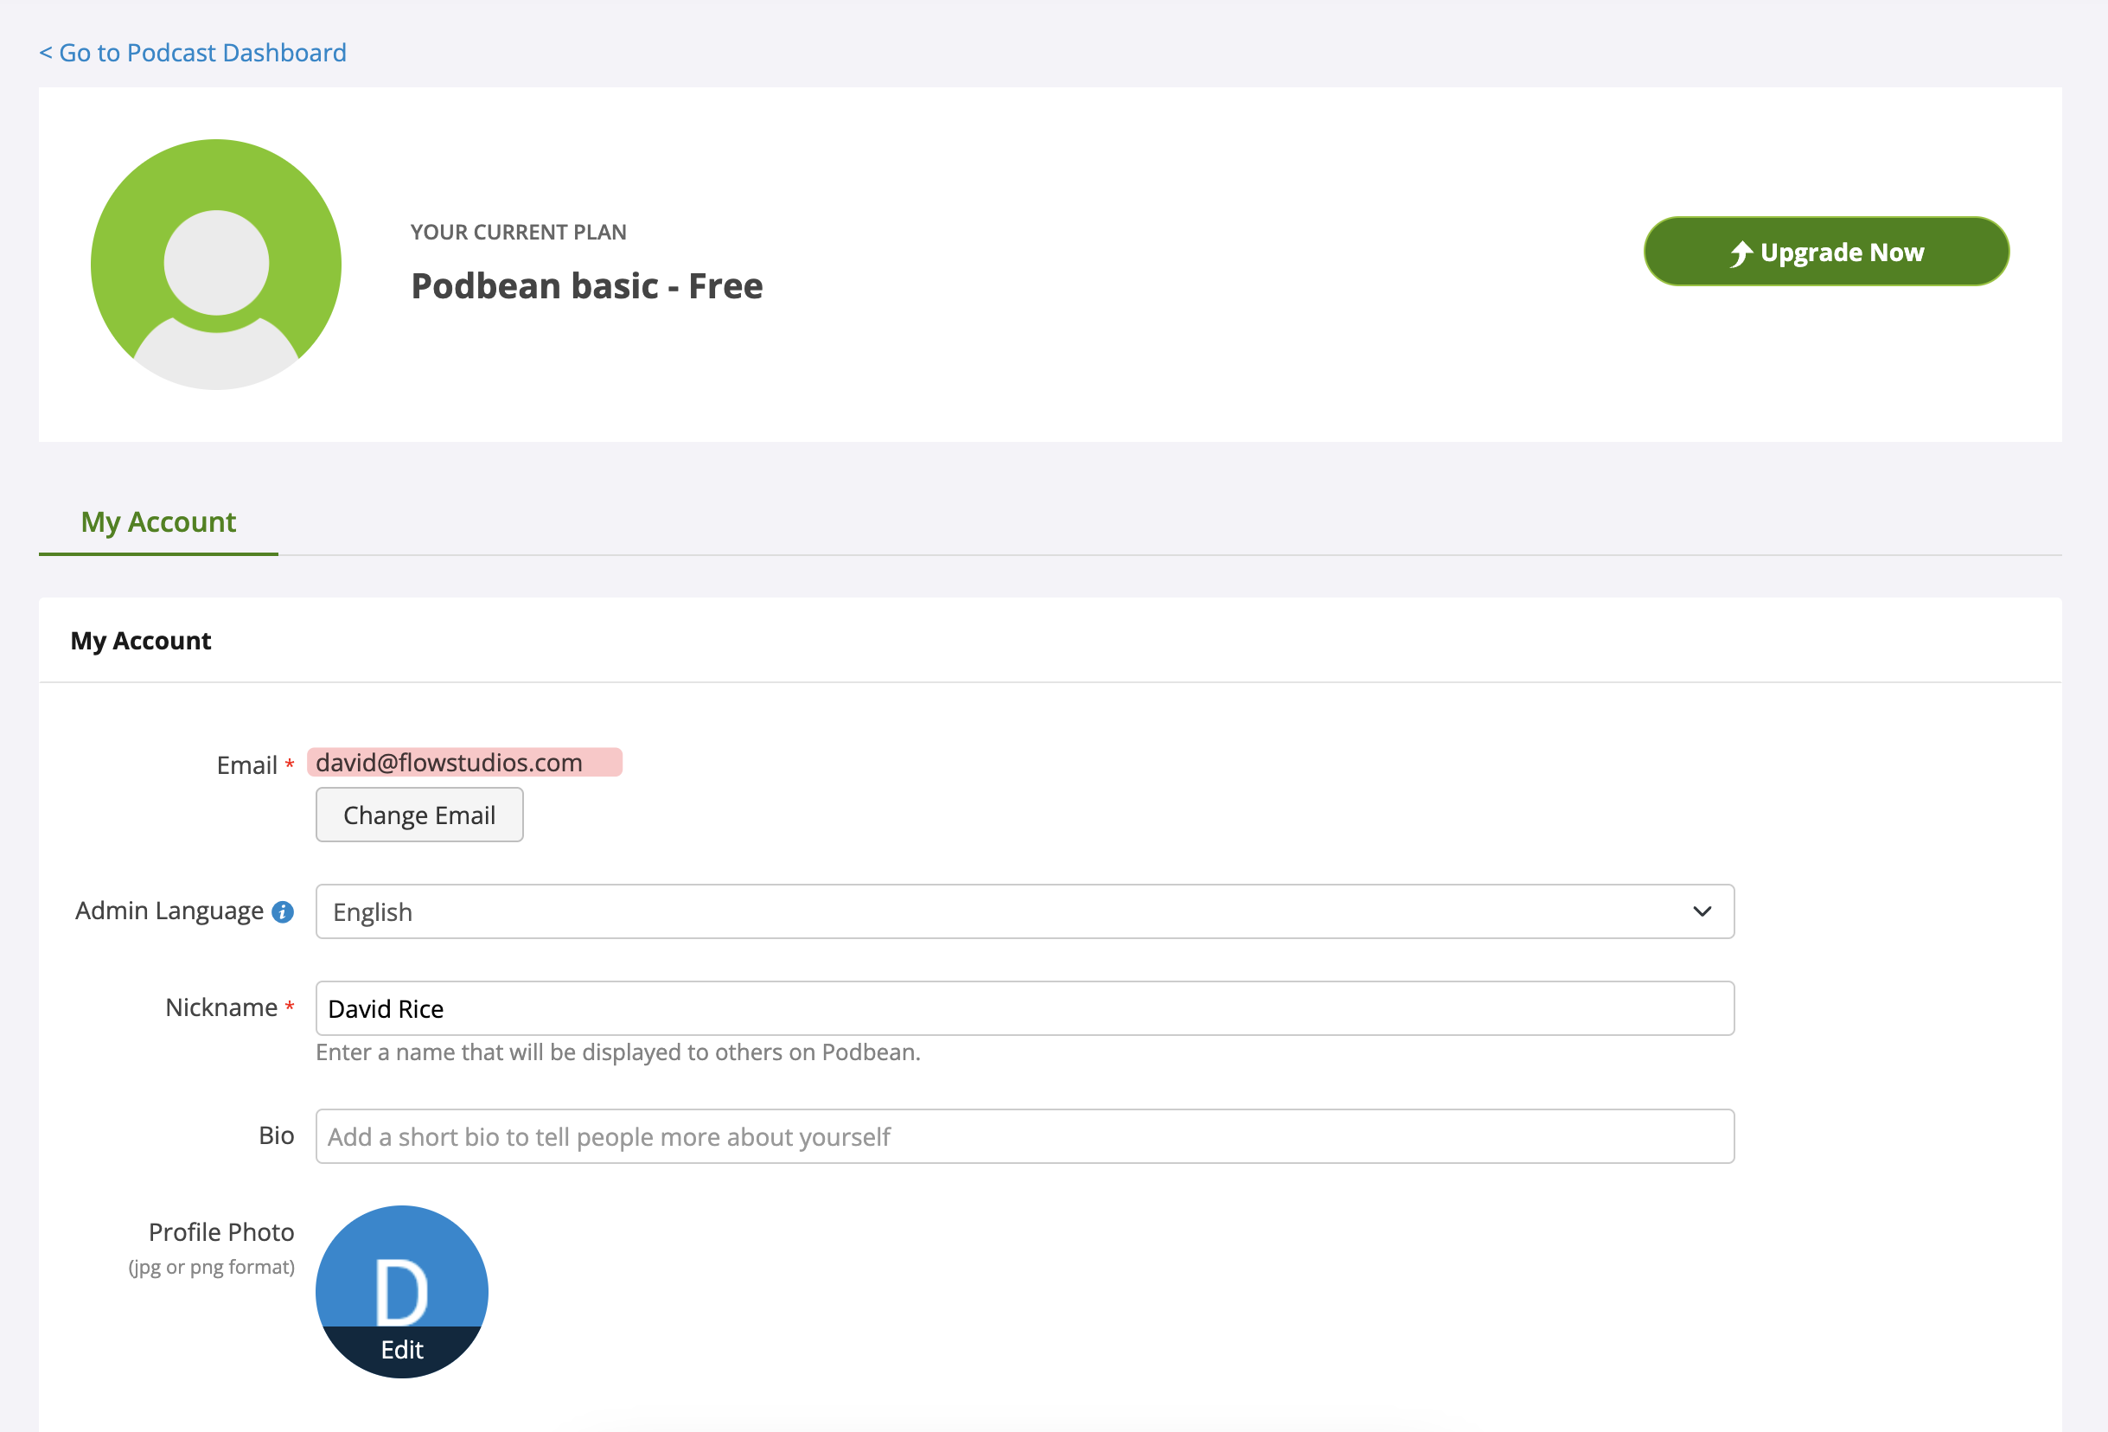Viewport: 2108px width, 1432px height.
Task: Click the My Account section heading
Action: click(x=141, y=640)
